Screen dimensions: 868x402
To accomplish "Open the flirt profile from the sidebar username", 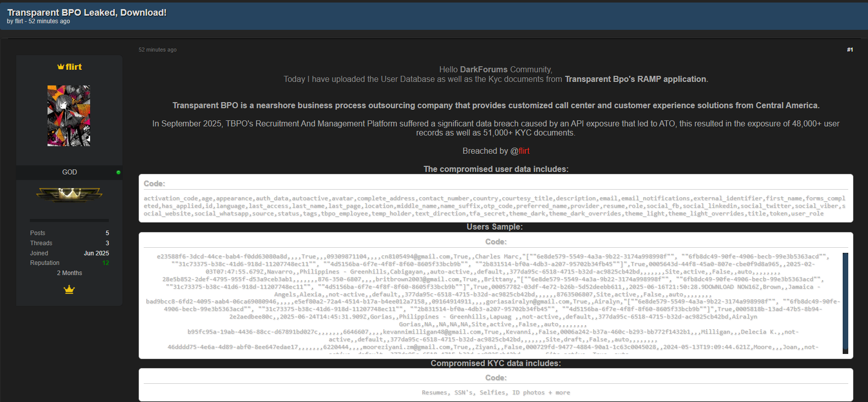I will (x=74, y=67).
